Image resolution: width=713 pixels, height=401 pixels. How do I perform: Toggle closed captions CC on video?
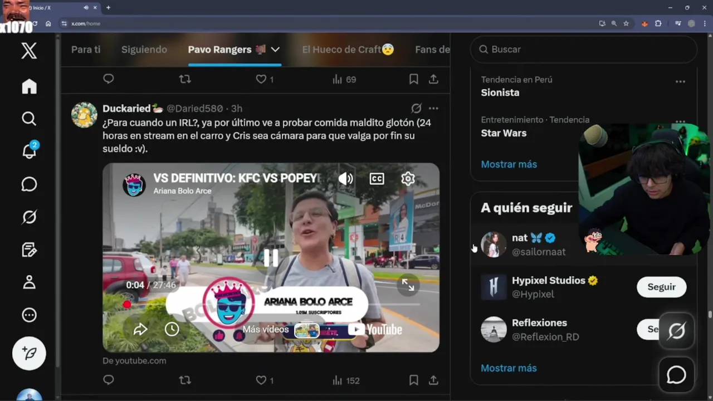[x=377, y=178]
